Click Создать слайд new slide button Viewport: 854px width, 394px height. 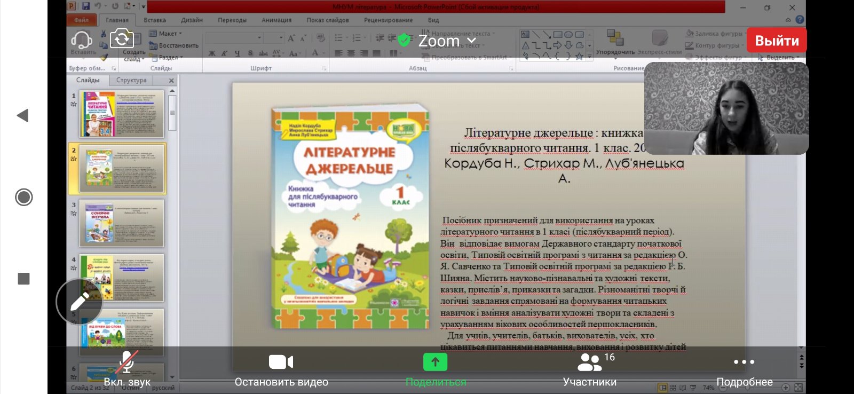(x=133, y=46)
